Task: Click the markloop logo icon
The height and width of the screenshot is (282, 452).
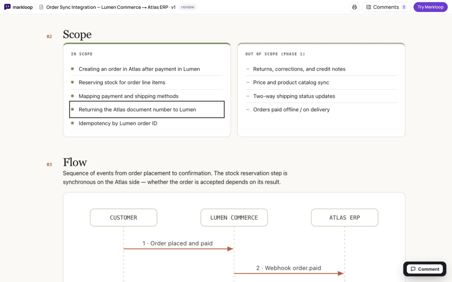Action: pos(7,7)
